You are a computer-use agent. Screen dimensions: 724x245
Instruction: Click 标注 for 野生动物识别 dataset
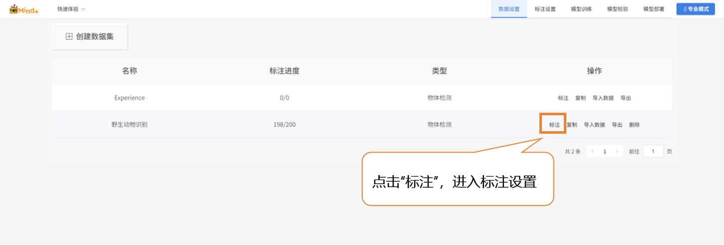click(554, 125)
